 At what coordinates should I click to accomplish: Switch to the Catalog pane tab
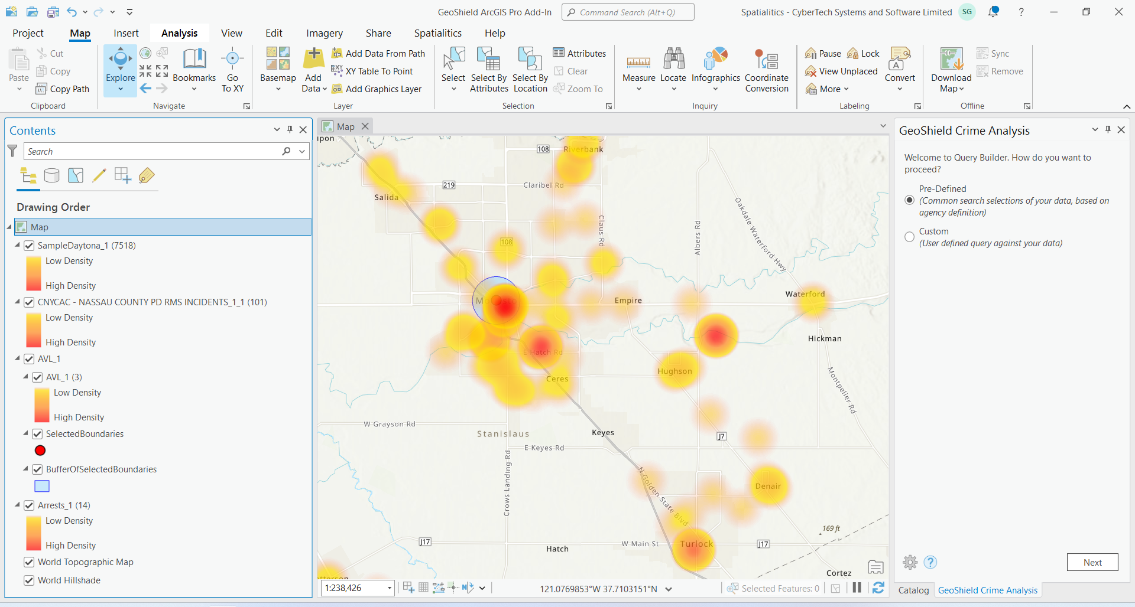point(913,590)
